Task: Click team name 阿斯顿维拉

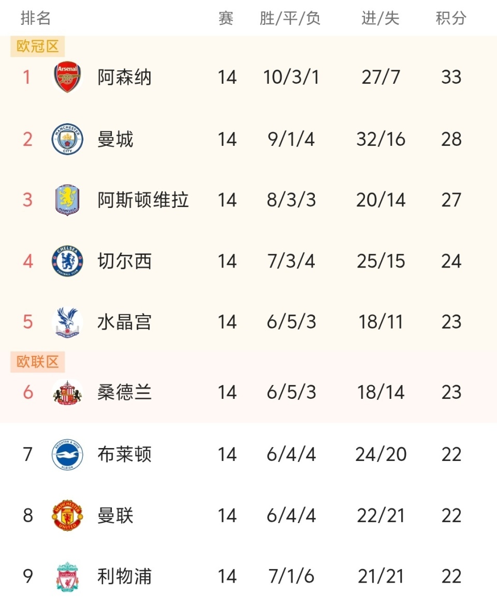Action: (143, 200)
